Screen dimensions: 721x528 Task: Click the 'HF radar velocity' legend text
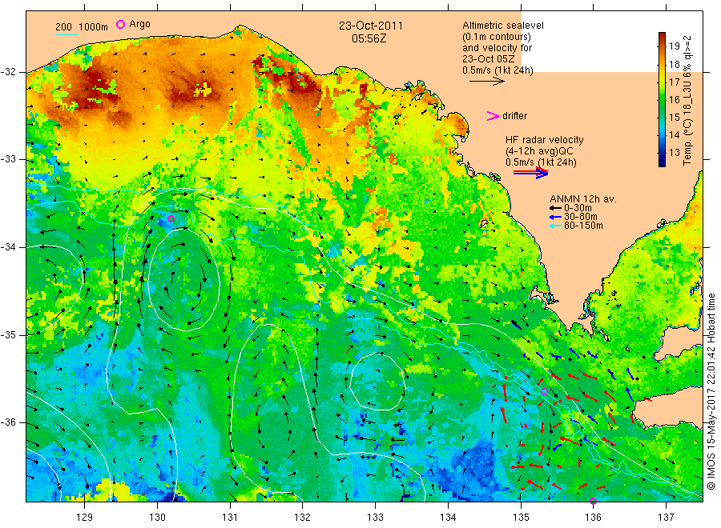click(545, 139)
